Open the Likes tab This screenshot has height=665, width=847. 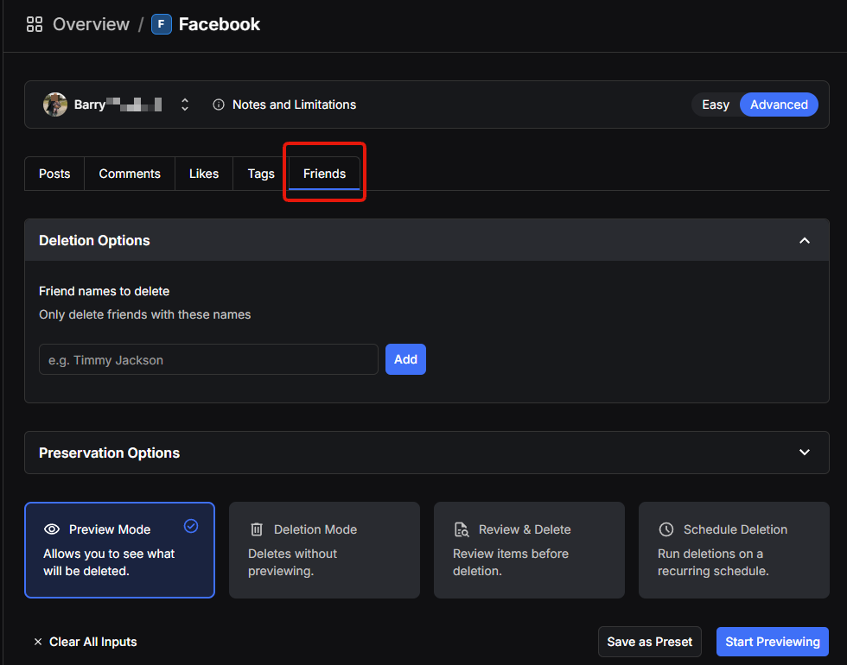click(x=204, y=174)
